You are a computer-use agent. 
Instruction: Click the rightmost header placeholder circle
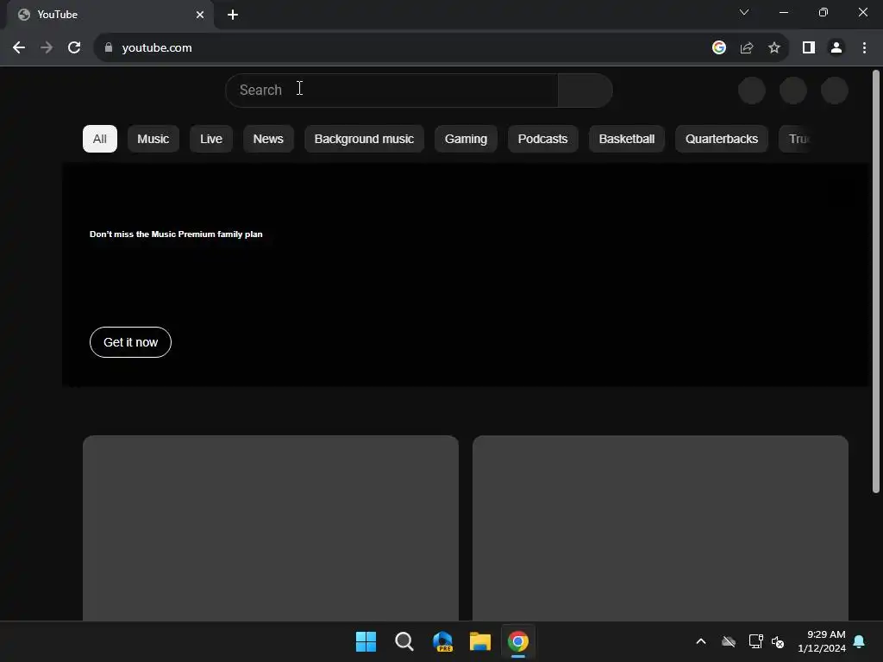[x=835, y=90]
